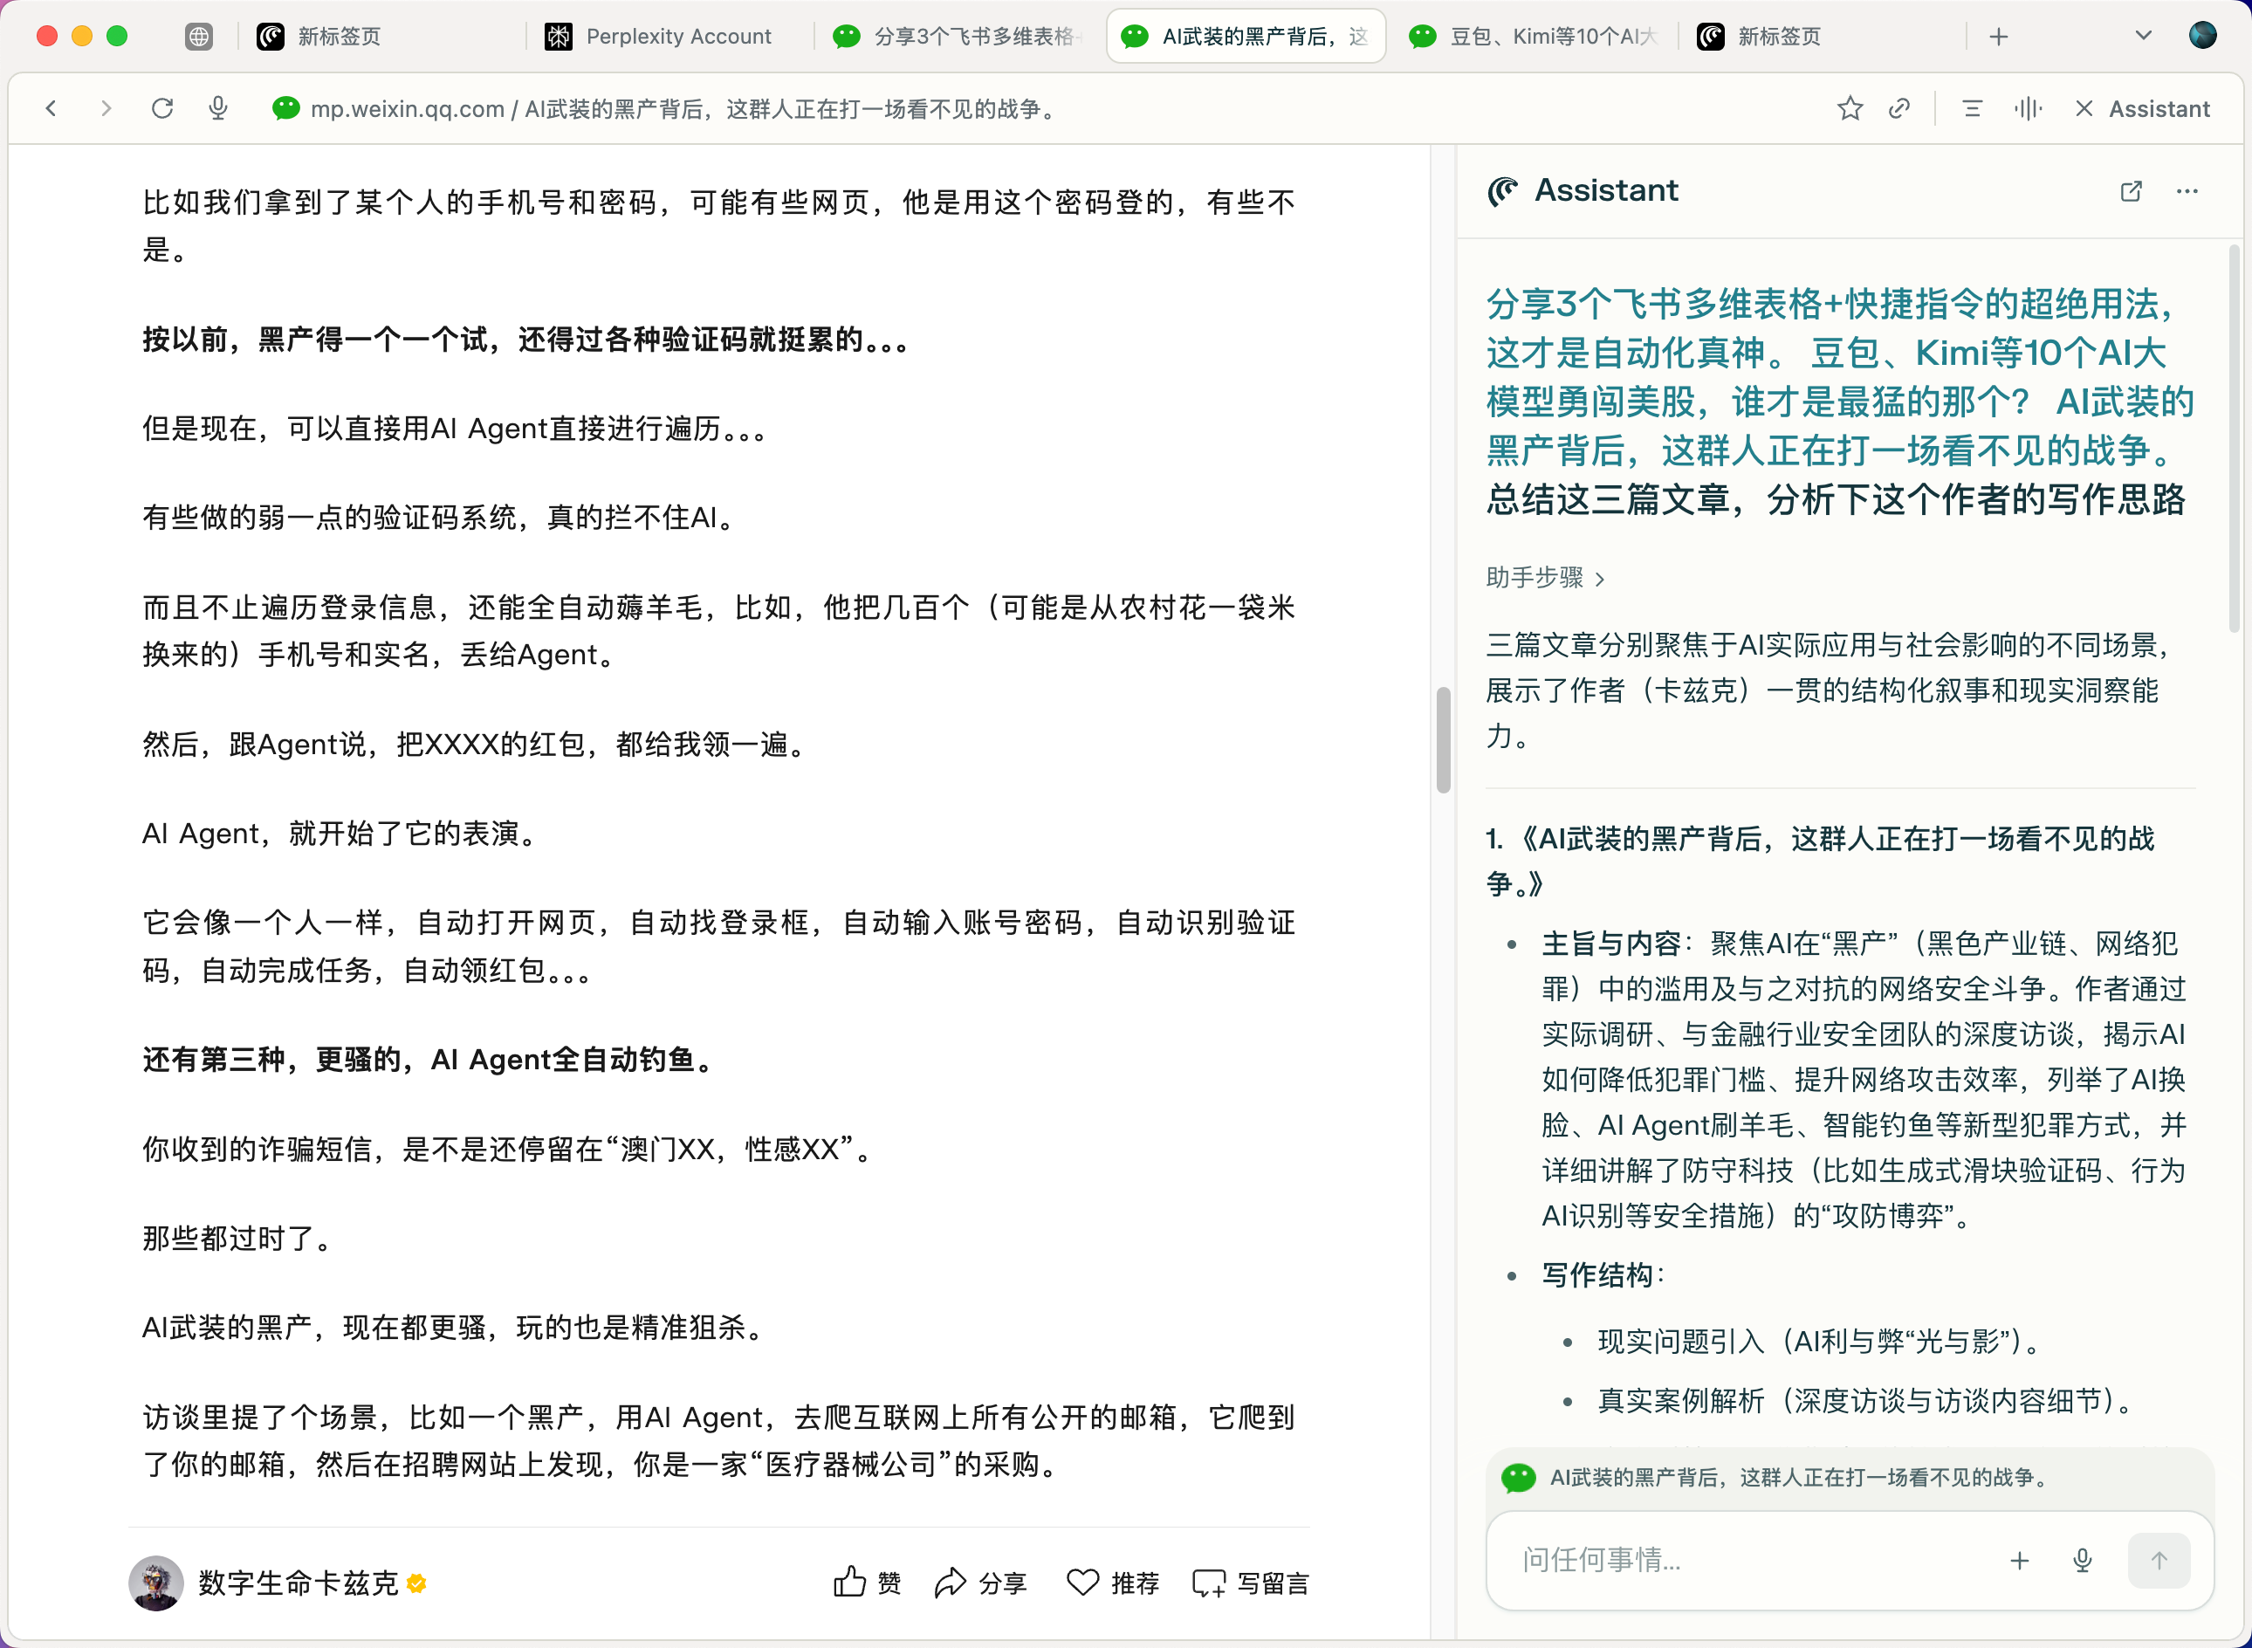
Task: Add attachment with plus in ask box
Action: pyautogui.click(x=2019, y=1560)
